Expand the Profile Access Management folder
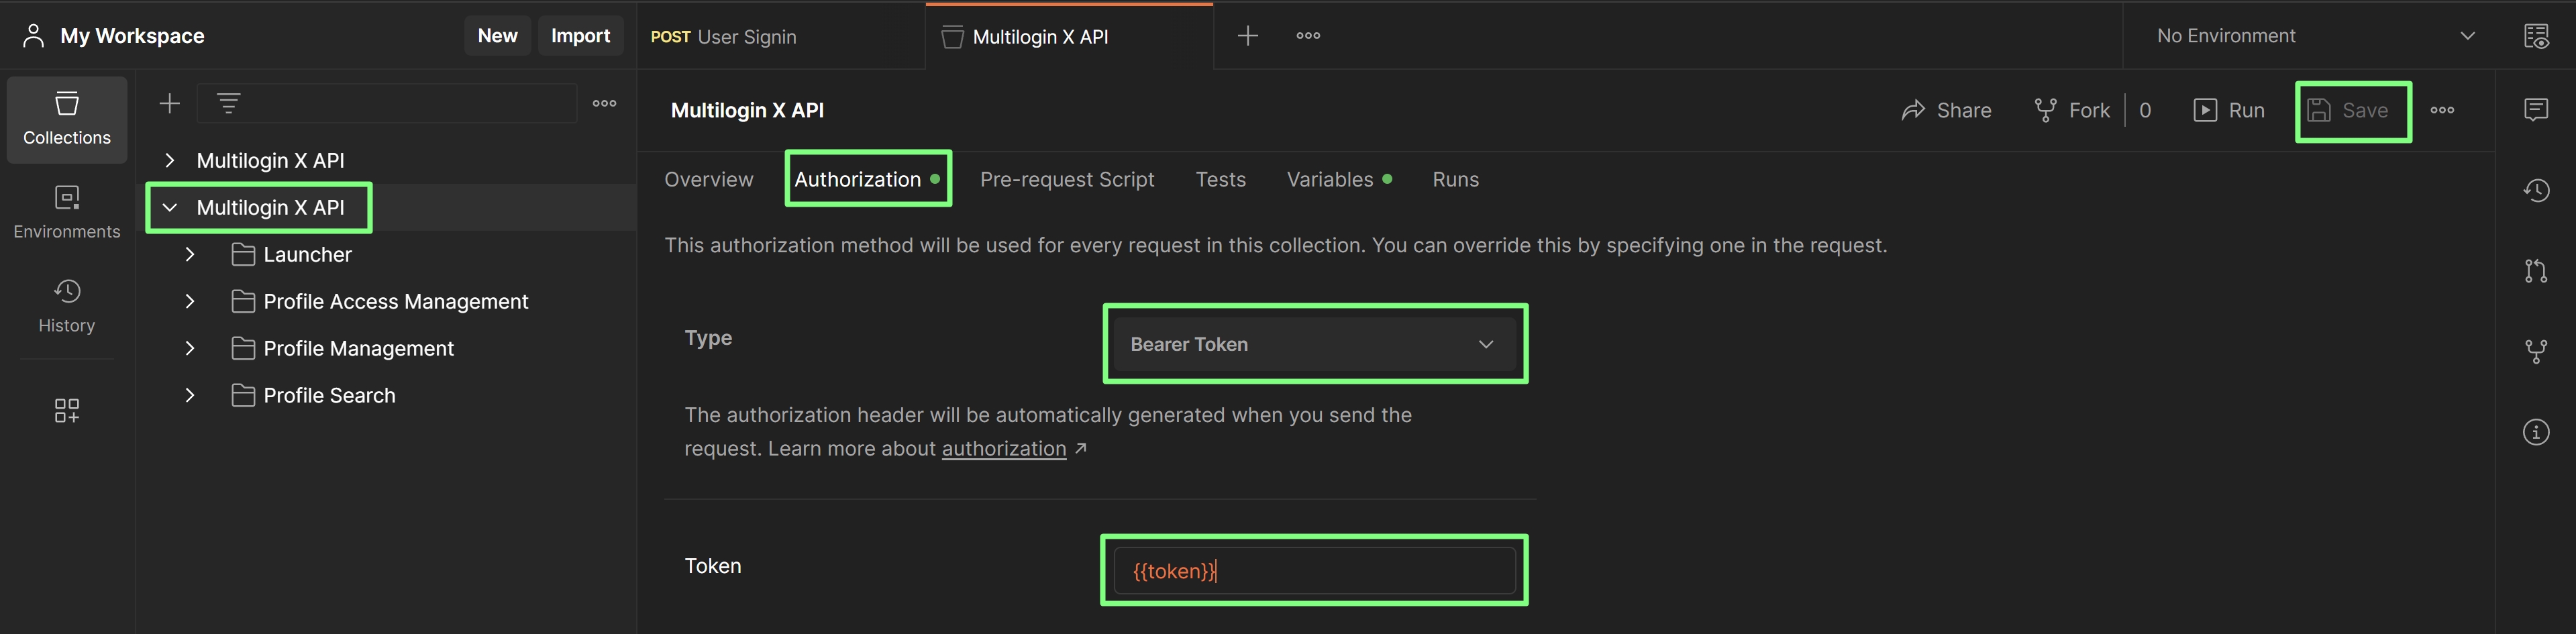The width and height of the screenshot is (2576, 634). 190,302
